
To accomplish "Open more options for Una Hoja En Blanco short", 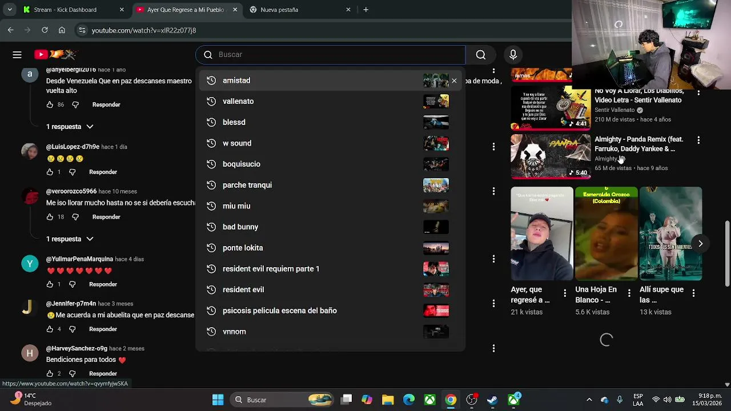I will coord(629,293).
